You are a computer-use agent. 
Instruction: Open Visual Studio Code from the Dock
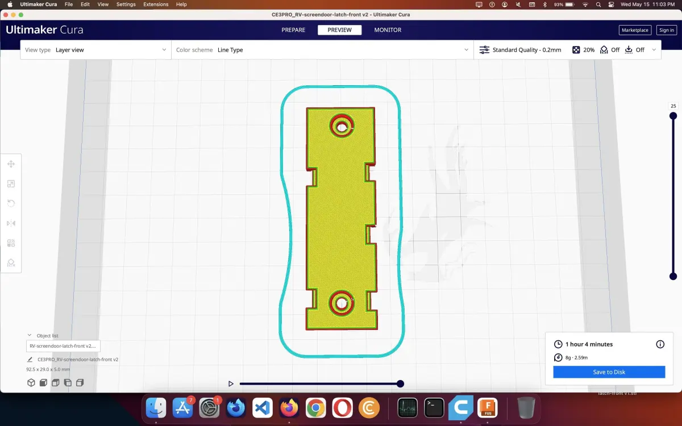coord(263,408)
